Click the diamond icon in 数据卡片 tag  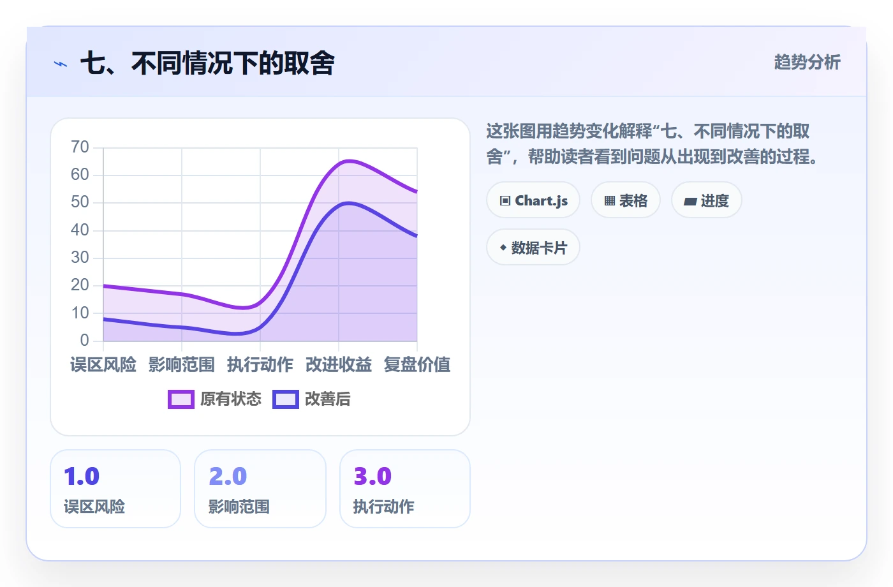coord(503,248)
